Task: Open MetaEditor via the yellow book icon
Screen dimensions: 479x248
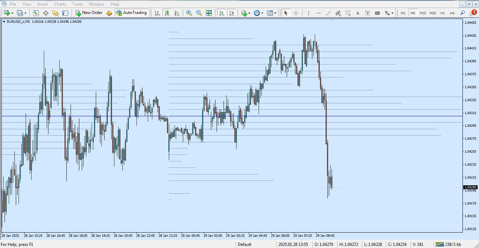Action: pos(109,13)
